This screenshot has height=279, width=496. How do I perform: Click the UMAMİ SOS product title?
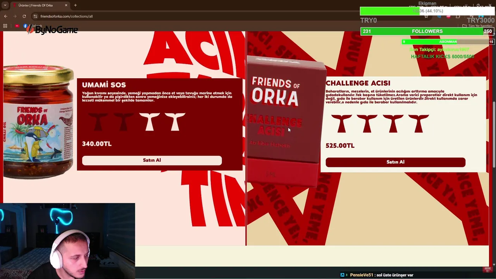point(104,85)
